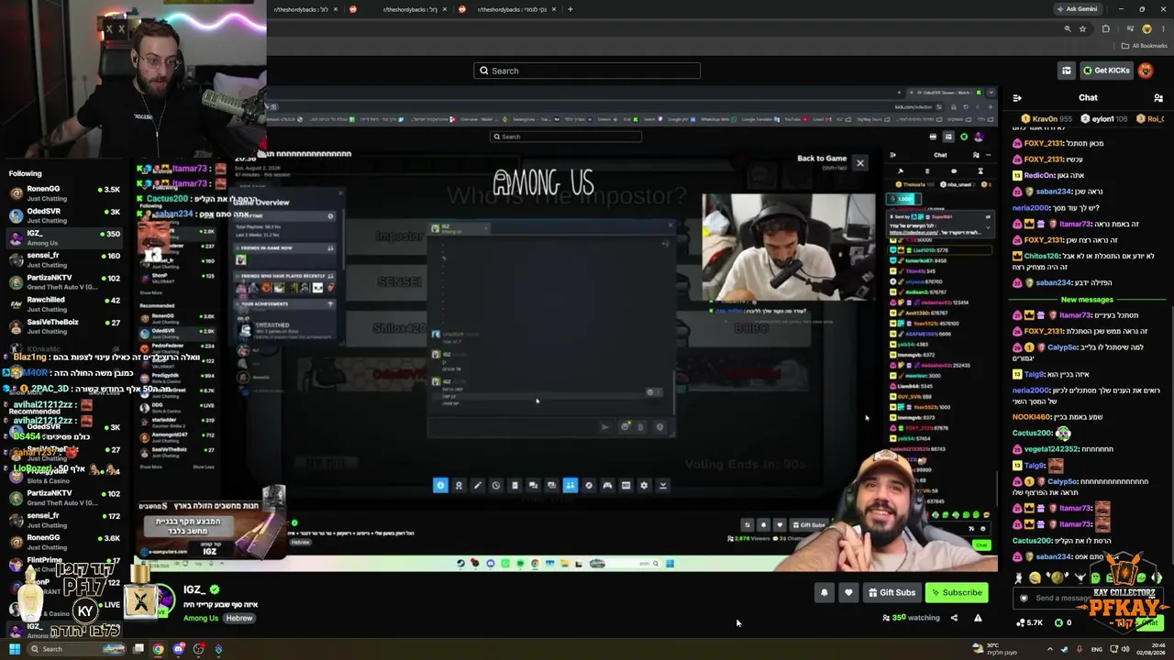Open Task View on the taskbar
The height and width of the screenshot is (660, 1174).
(138, 649)
